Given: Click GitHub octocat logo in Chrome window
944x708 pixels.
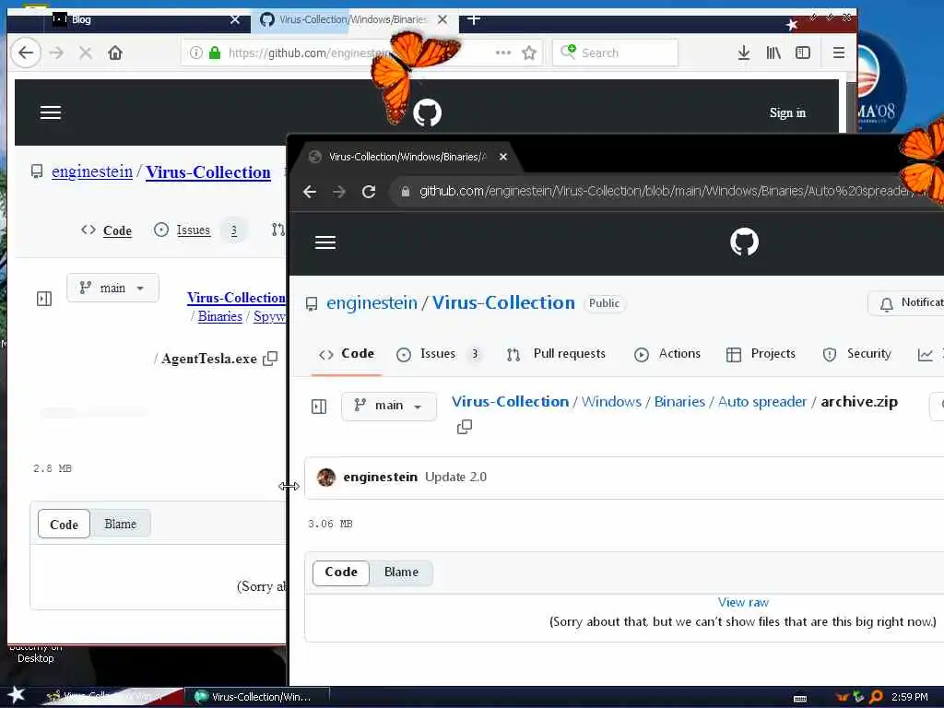Looking at the screenshot, I should [744, 242].
